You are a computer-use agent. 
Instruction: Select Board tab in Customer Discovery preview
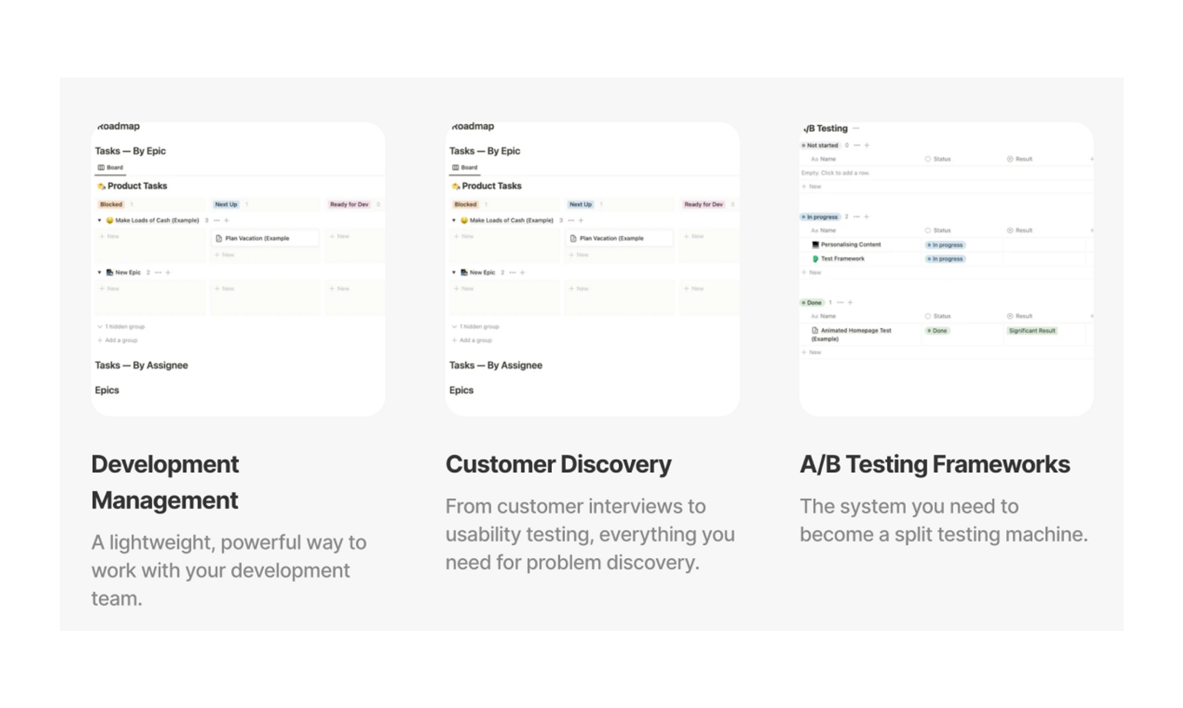(465, 168)
